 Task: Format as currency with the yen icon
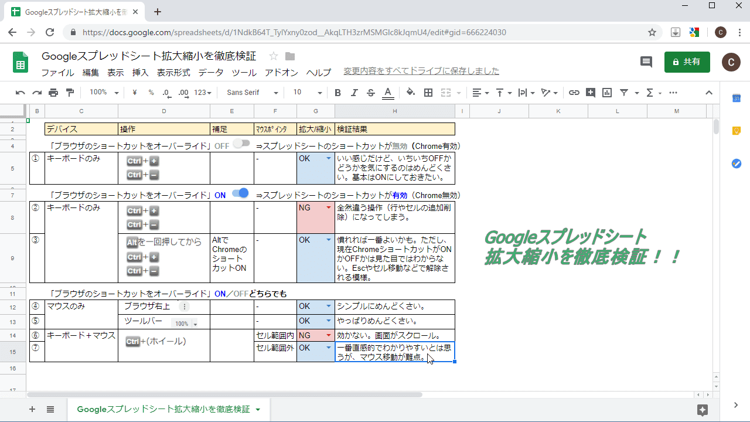135,93
